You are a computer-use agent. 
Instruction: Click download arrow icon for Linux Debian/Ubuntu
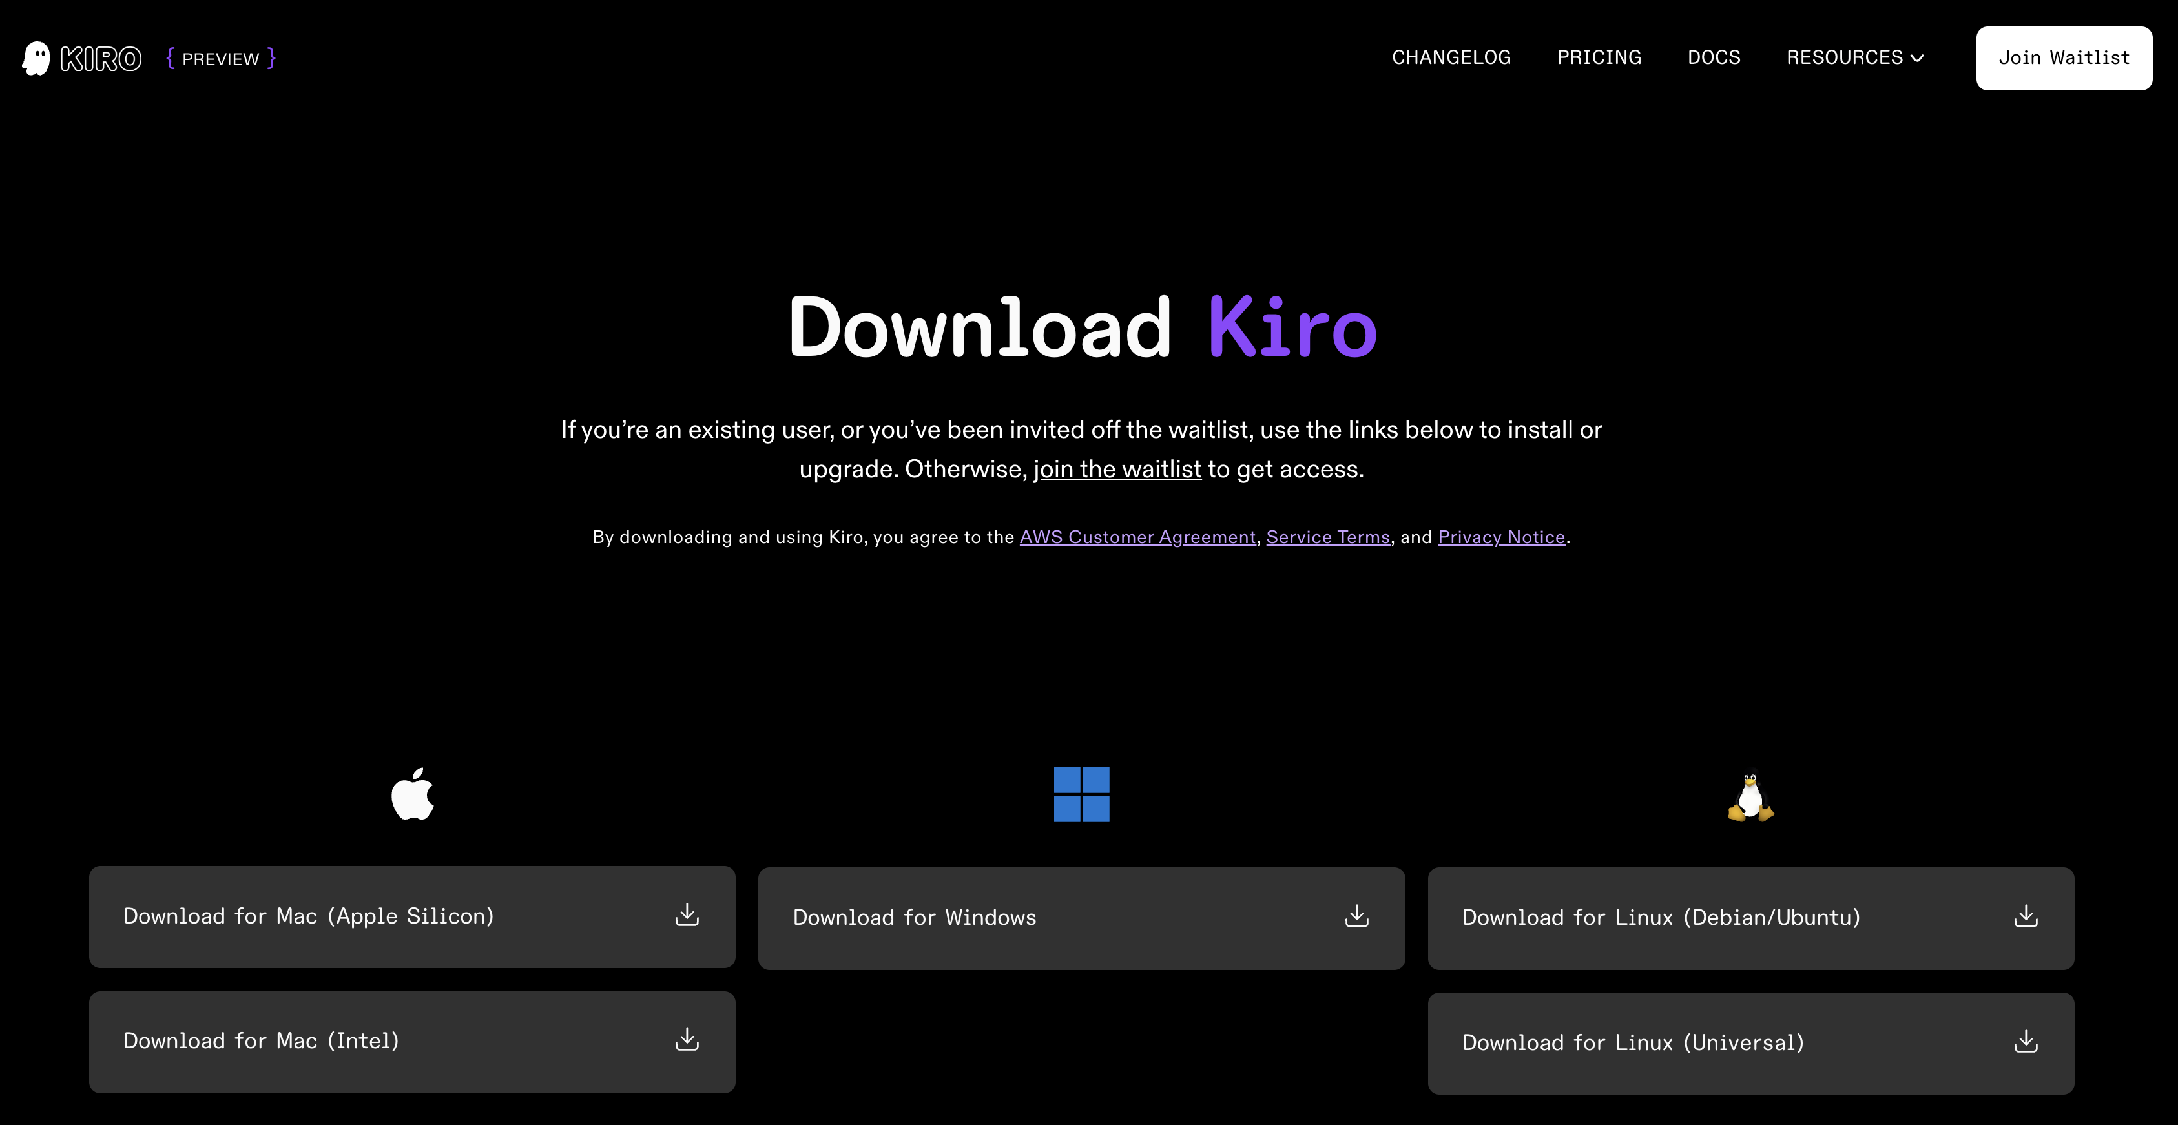tap(2026, 917)
